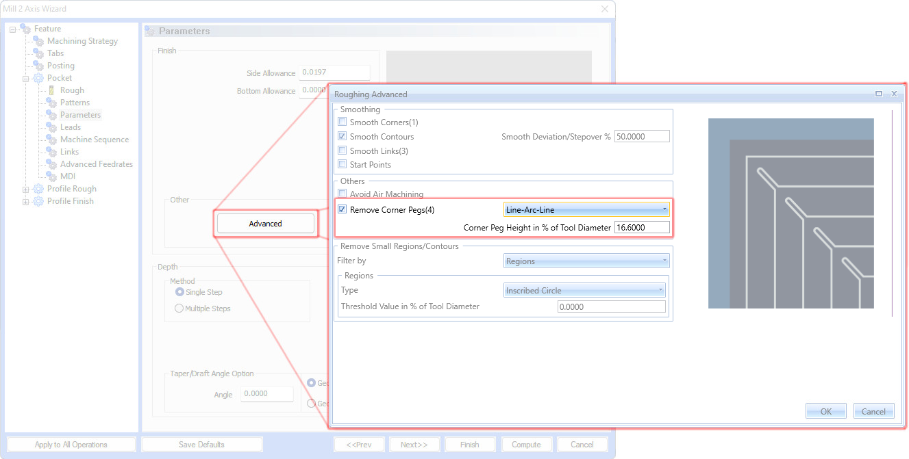Close the Mill 2 Axis Wizard window
Image resolution: width=909 pixels, height=459 pixels.
pos(605,9)
